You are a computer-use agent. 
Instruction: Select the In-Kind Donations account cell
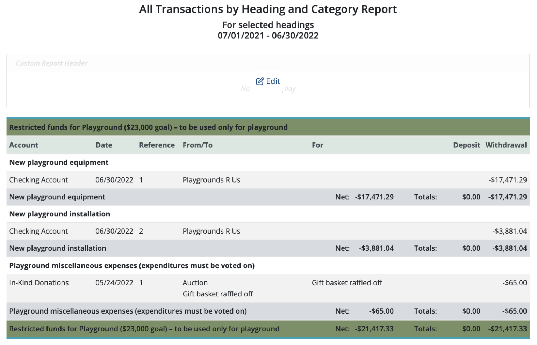pos(39,283)
